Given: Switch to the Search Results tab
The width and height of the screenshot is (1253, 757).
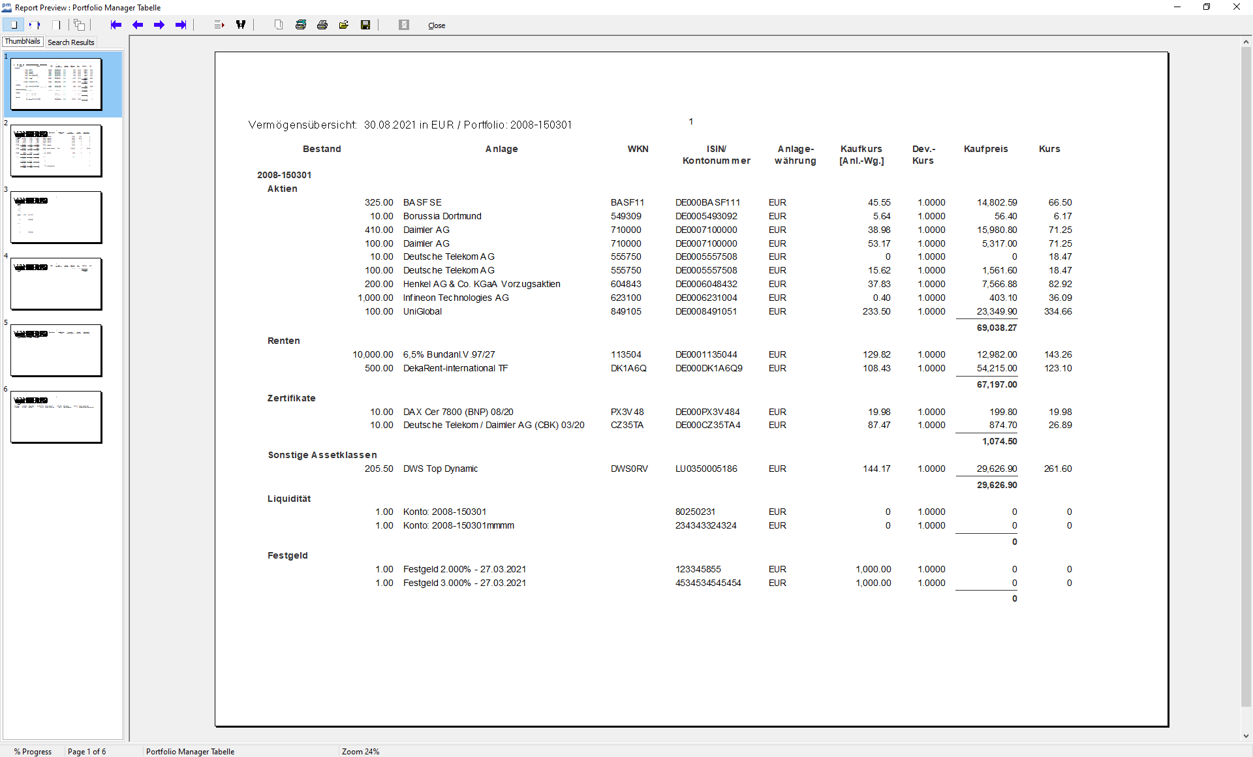Looking at the screenshot, I should [x=70, y=42].
